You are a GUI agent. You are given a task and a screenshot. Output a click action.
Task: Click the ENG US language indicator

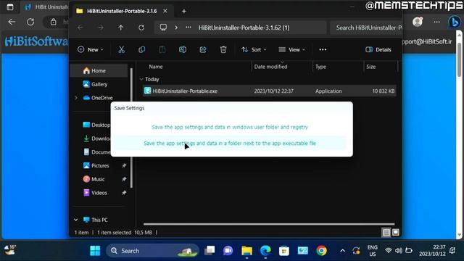coord(372,251)
